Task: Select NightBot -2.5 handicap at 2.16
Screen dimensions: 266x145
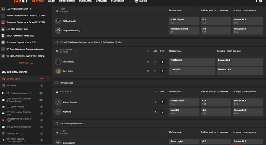Action: point(216,112)
